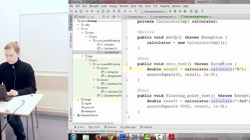Image resolution: width=250 pixels, height=140 pixels.
Task: Collapse the demo [testing] root node
Action: 74,21
